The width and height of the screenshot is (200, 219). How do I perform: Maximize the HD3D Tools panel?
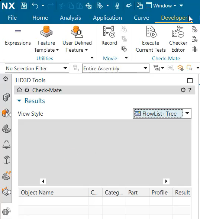point(190,81)
